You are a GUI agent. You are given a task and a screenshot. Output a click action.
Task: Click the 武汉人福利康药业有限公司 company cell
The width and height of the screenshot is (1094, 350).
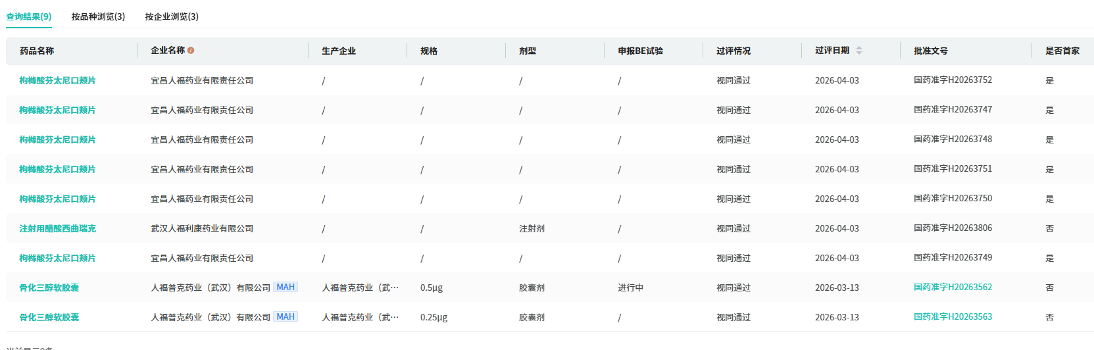coord(202,228)
